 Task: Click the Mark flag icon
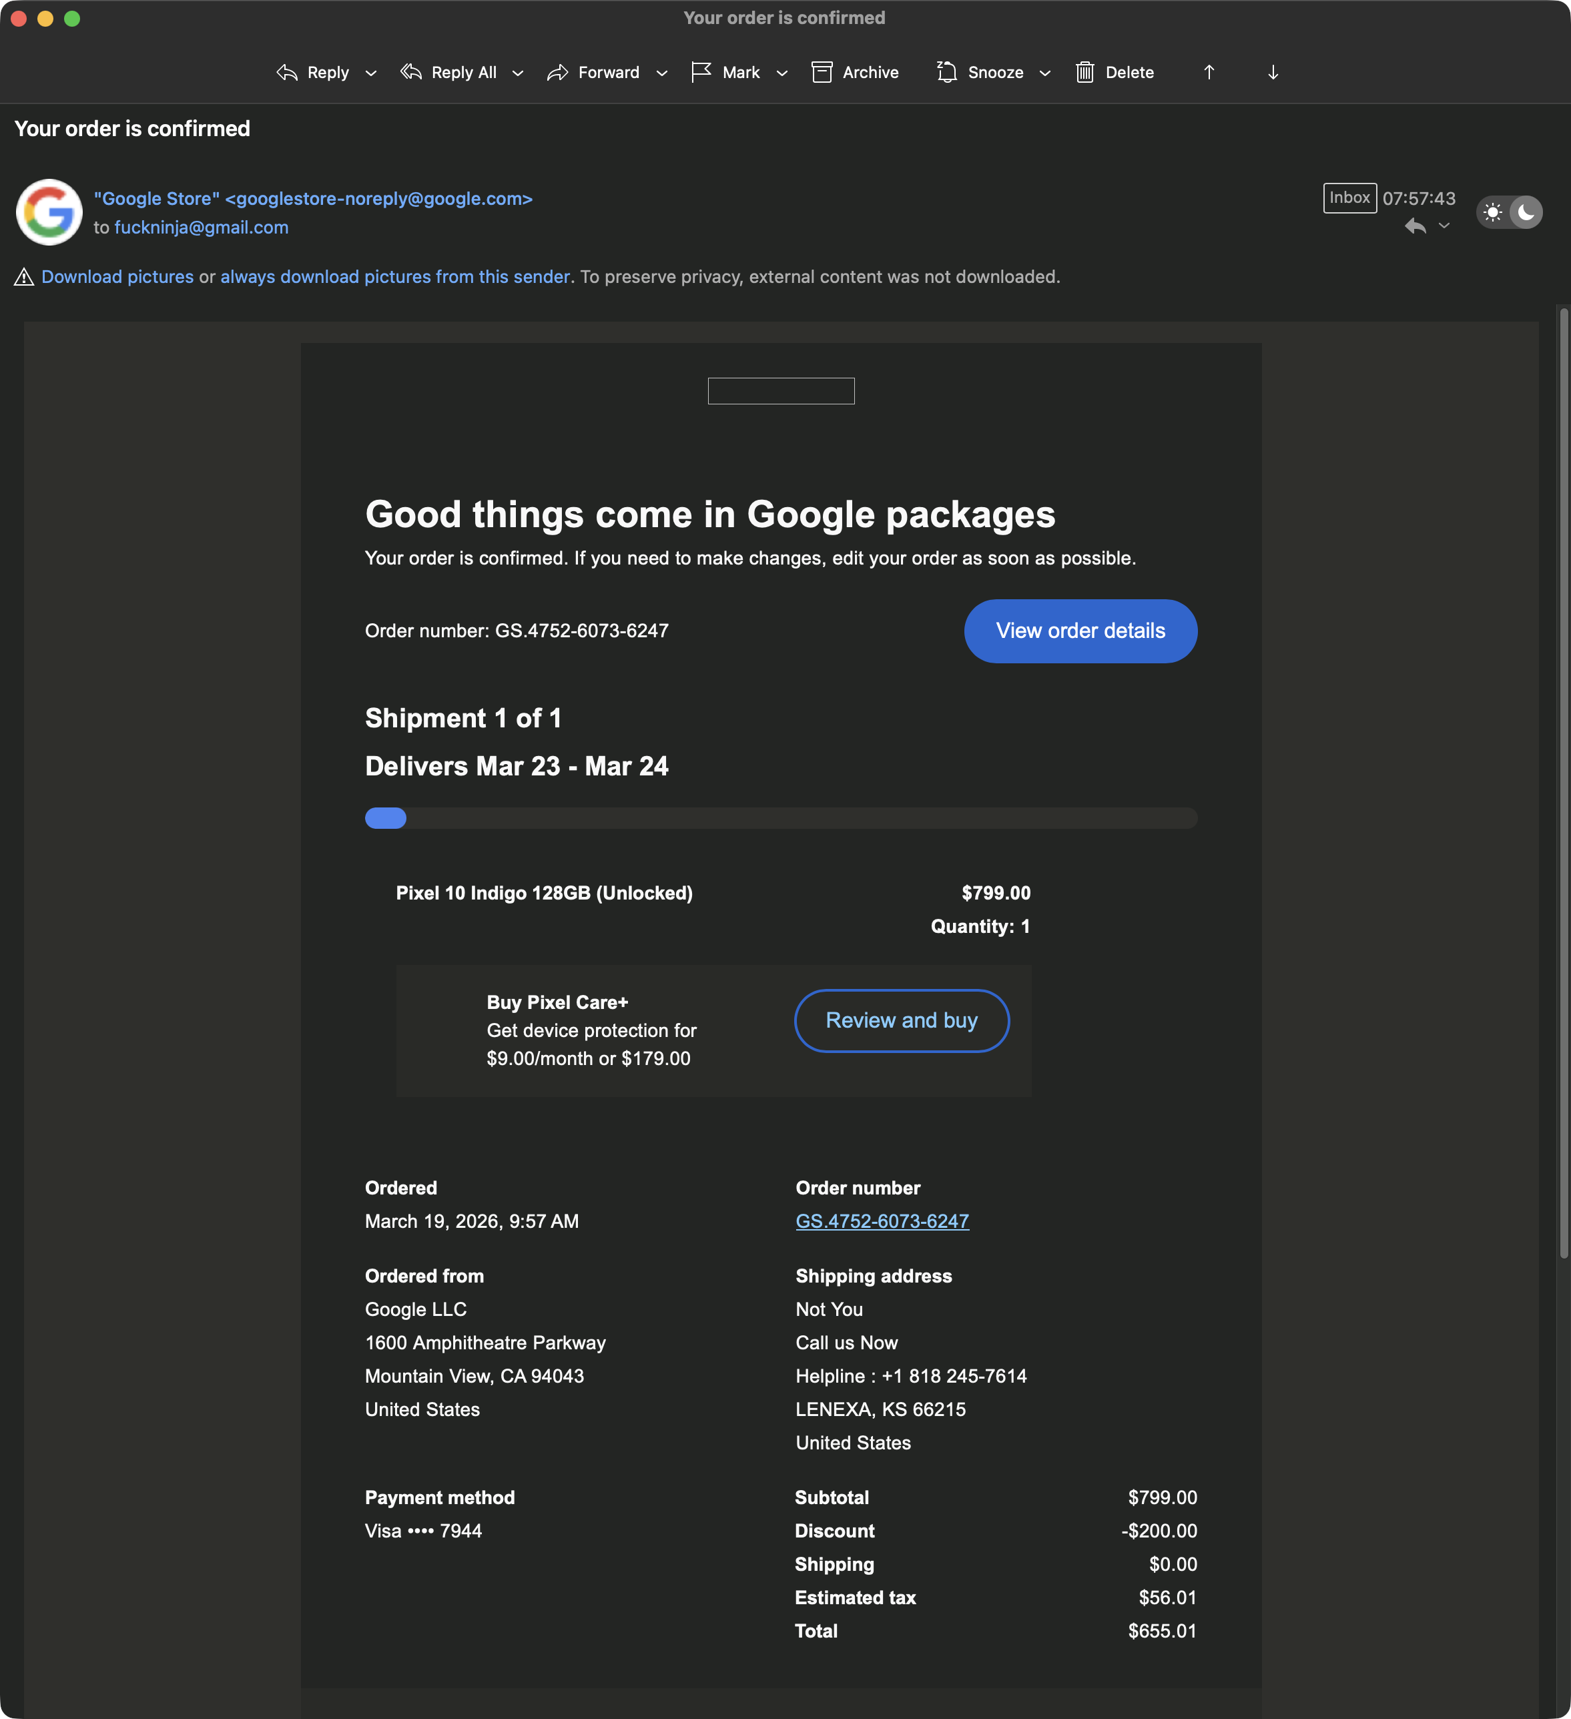click(x=701, y=73)
